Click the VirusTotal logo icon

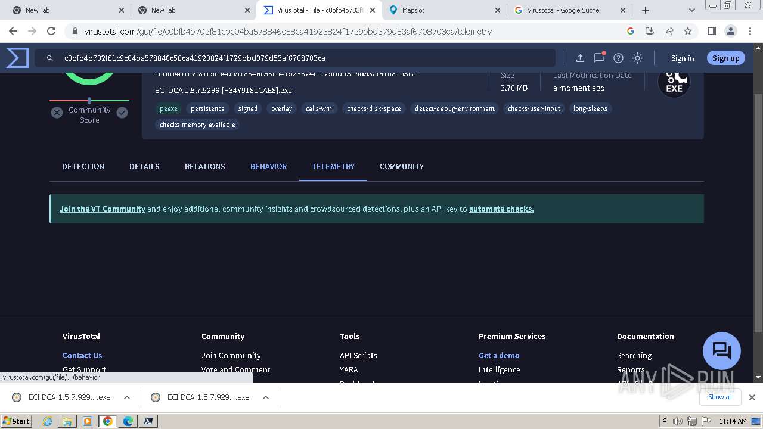coord(17,58)
